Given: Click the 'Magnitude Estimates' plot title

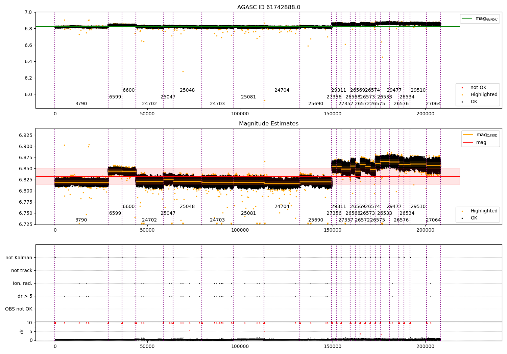Looking at the screenshot, I should click(269, 124).
